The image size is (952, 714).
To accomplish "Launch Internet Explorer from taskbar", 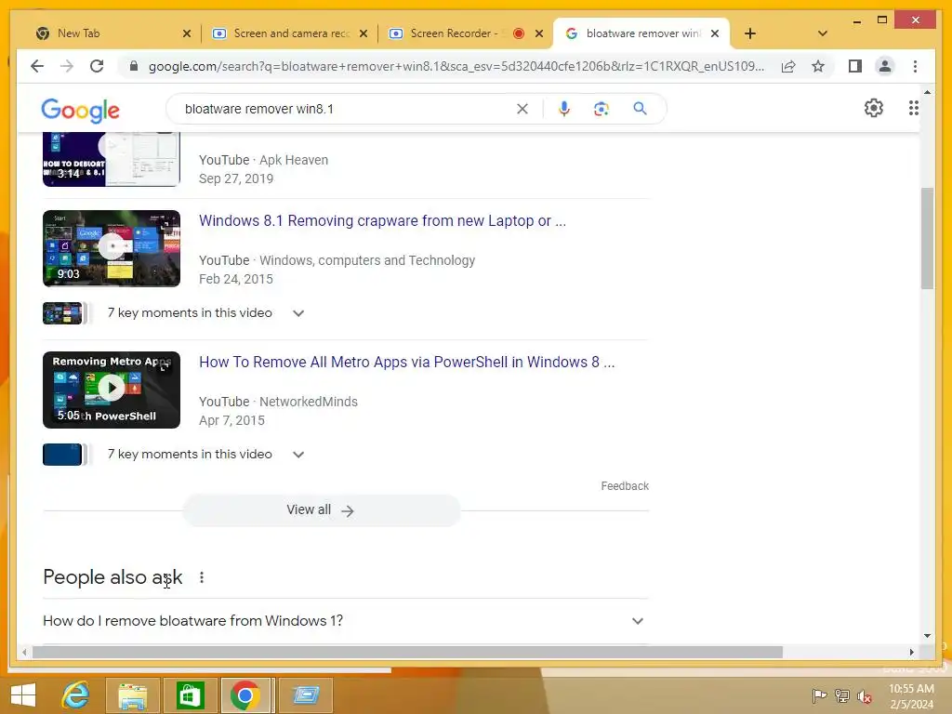I will [76, 695].
